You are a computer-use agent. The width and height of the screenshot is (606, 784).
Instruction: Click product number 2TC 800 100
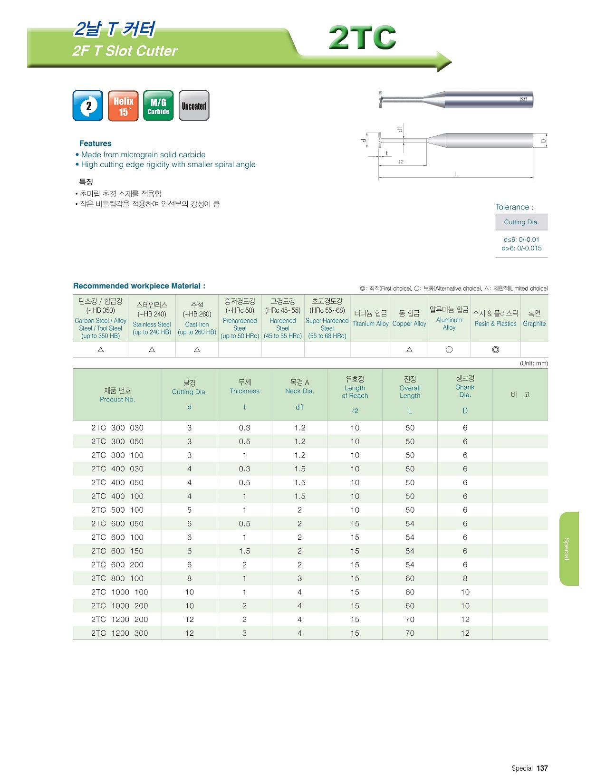tap(117, 578)
